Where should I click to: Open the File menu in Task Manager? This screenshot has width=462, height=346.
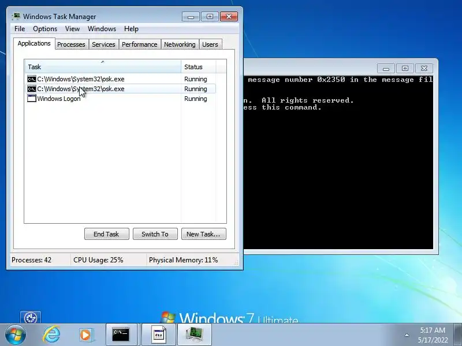pos(20,29)
